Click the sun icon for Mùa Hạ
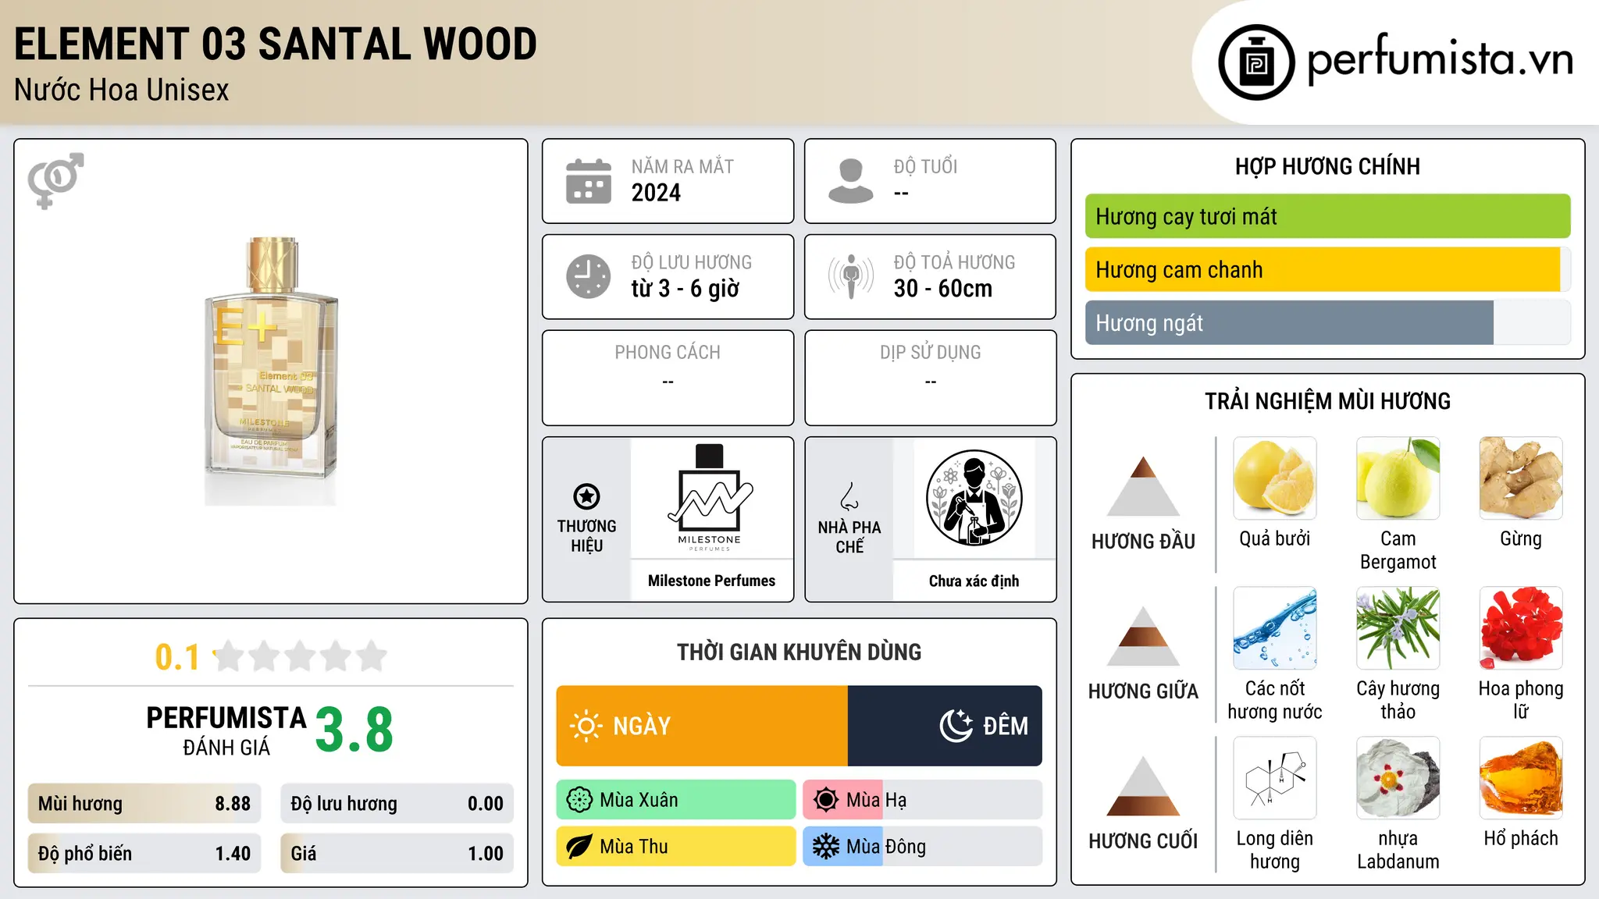 click(x=826, y=800)
